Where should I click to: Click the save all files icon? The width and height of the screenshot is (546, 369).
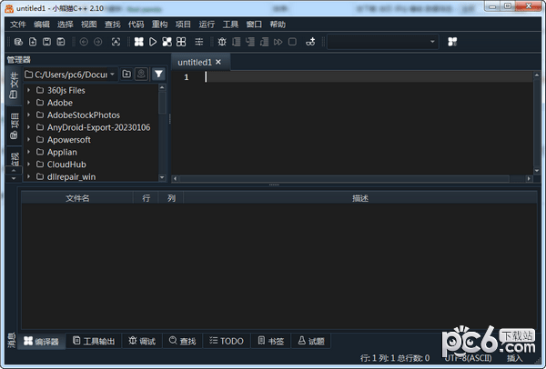coord(61,42)
